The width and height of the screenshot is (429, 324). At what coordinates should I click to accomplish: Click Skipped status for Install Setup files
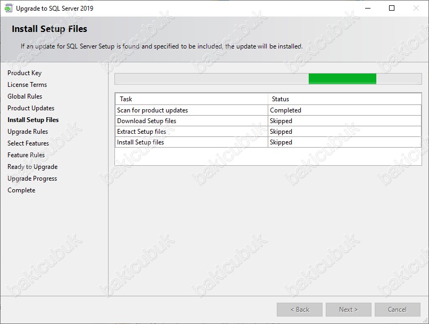344,142
